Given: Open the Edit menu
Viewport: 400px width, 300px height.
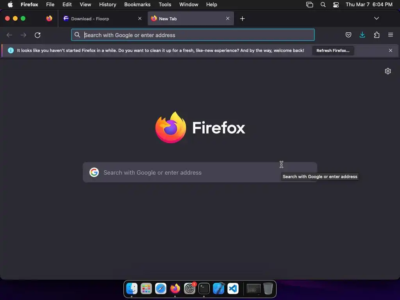Looking at the screenshot, I should click(67, 5).
